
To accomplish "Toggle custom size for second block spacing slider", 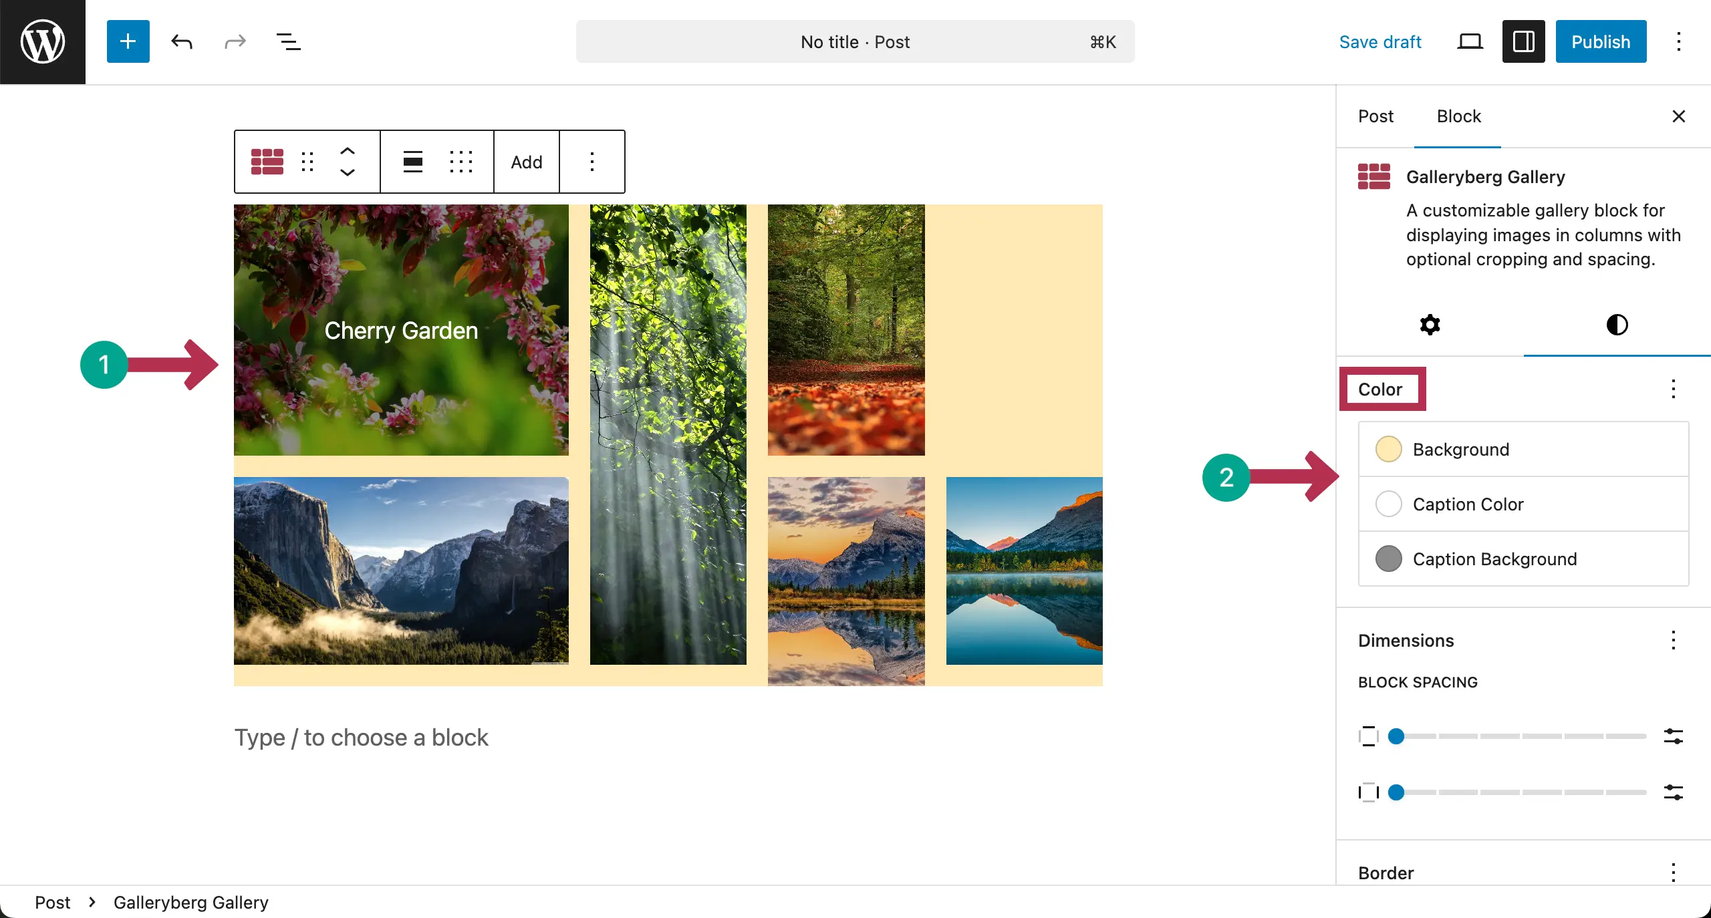I will point(1673,792).
